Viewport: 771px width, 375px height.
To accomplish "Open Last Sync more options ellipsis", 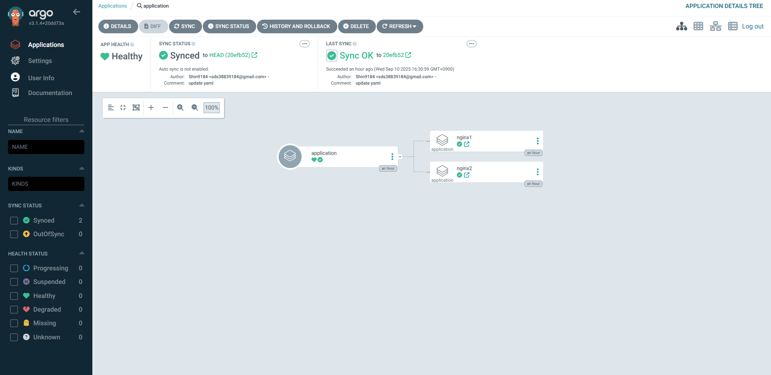I will pyautogui.click(x=472, y=44).
